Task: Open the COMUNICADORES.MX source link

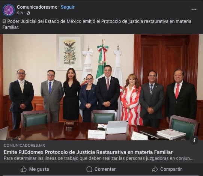Action: click(24, 145)
